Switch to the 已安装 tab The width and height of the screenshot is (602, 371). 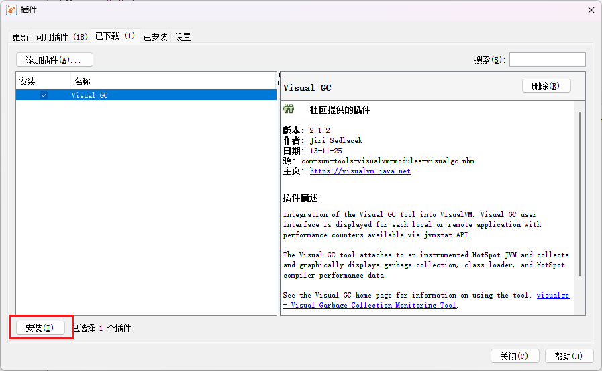coord(156,37)
